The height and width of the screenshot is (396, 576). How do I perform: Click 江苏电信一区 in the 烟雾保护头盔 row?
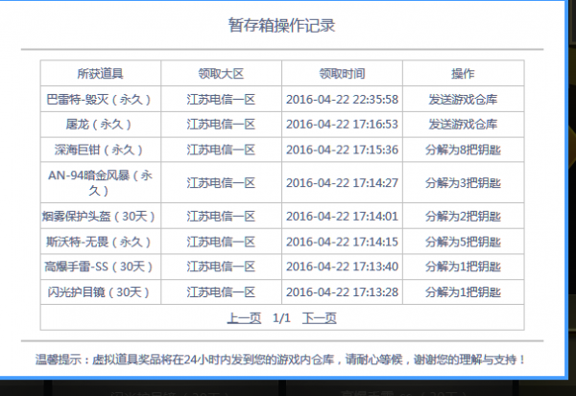tap(221, 216)
